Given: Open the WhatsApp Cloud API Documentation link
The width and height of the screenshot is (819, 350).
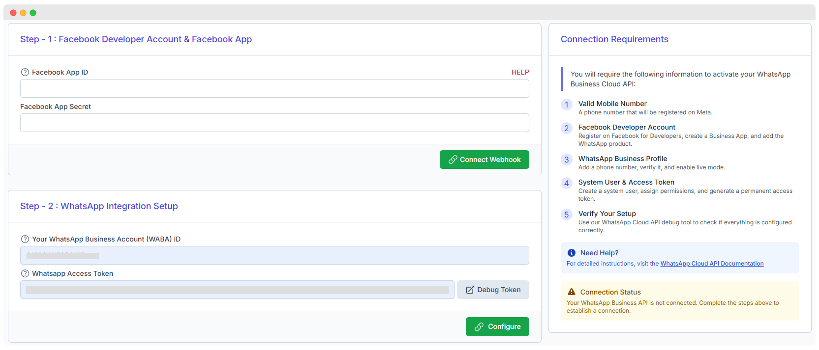Looking at the screenshot, I should [x=712, y=264].
